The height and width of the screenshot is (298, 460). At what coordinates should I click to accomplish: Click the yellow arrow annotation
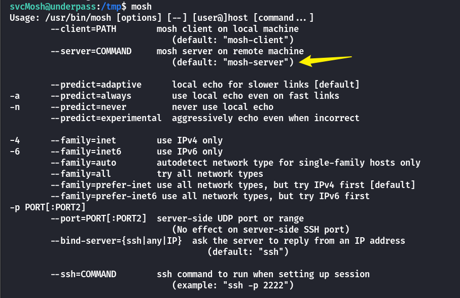(x=325, y=60)
